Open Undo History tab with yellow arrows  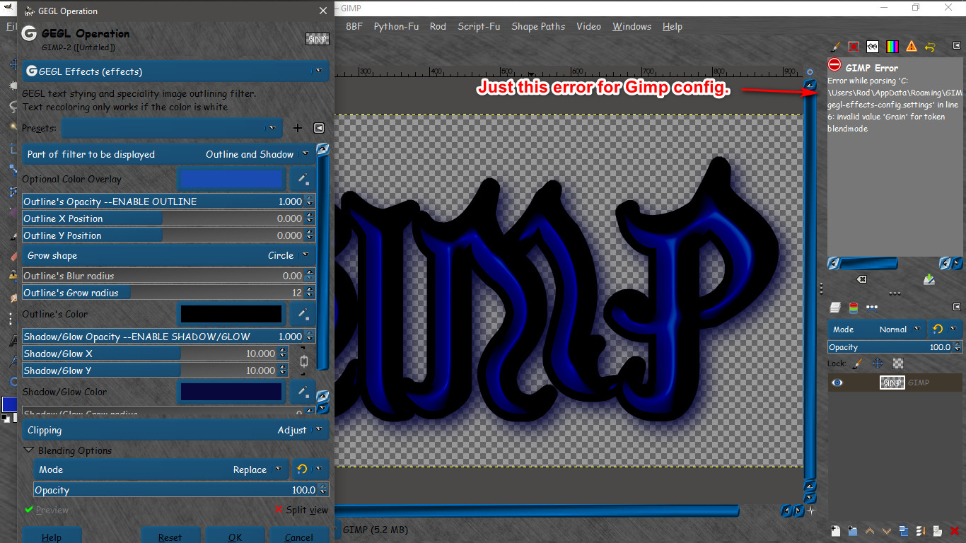(x=930, y=47)
